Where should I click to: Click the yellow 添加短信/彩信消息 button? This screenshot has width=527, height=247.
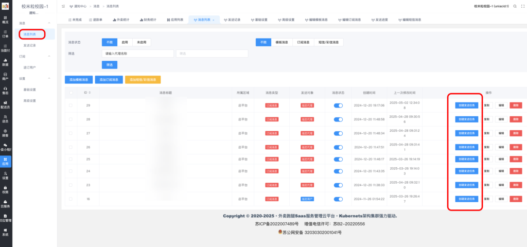click(143, 80)
